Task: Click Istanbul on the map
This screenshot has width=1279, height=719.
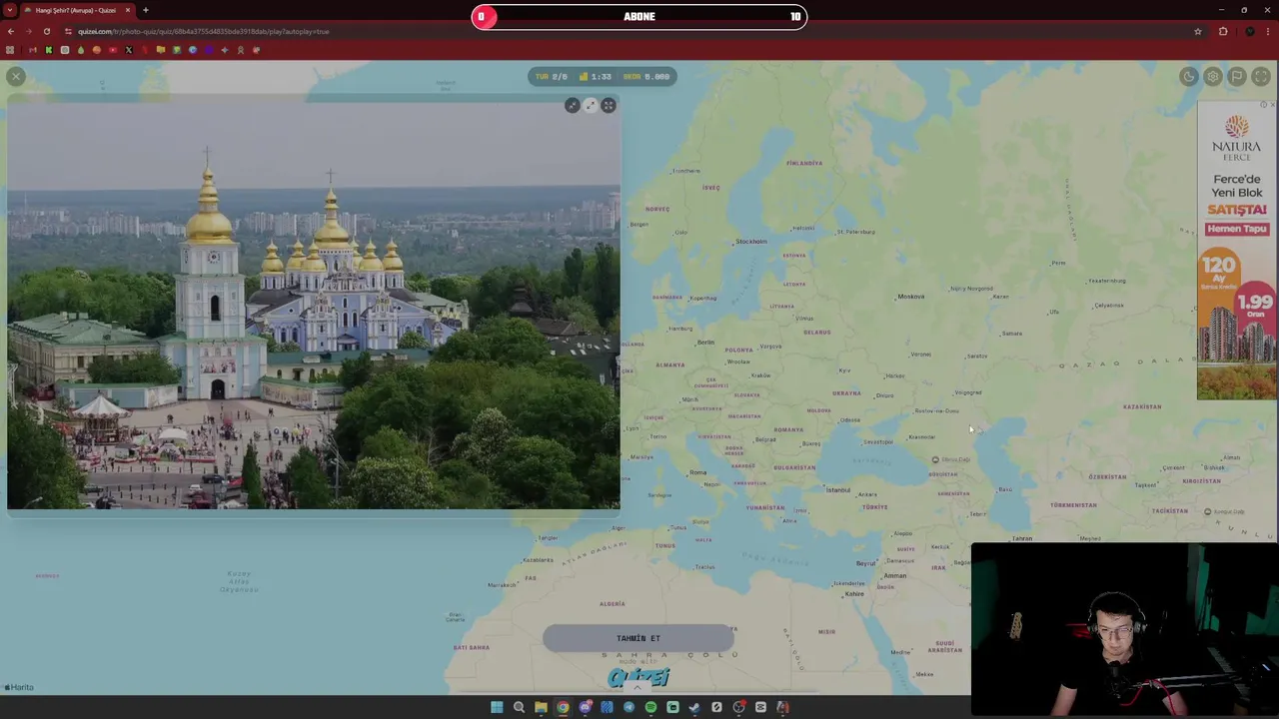Action: (x=837, y=490)
